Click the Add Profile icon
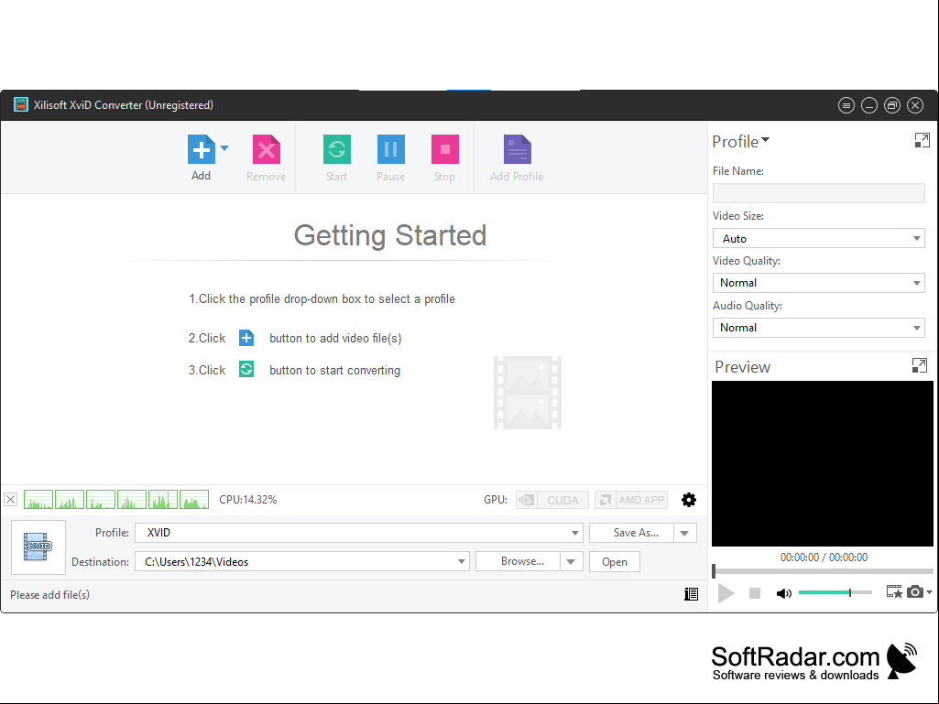Screen dimensions: 939x704 [518, 149]
